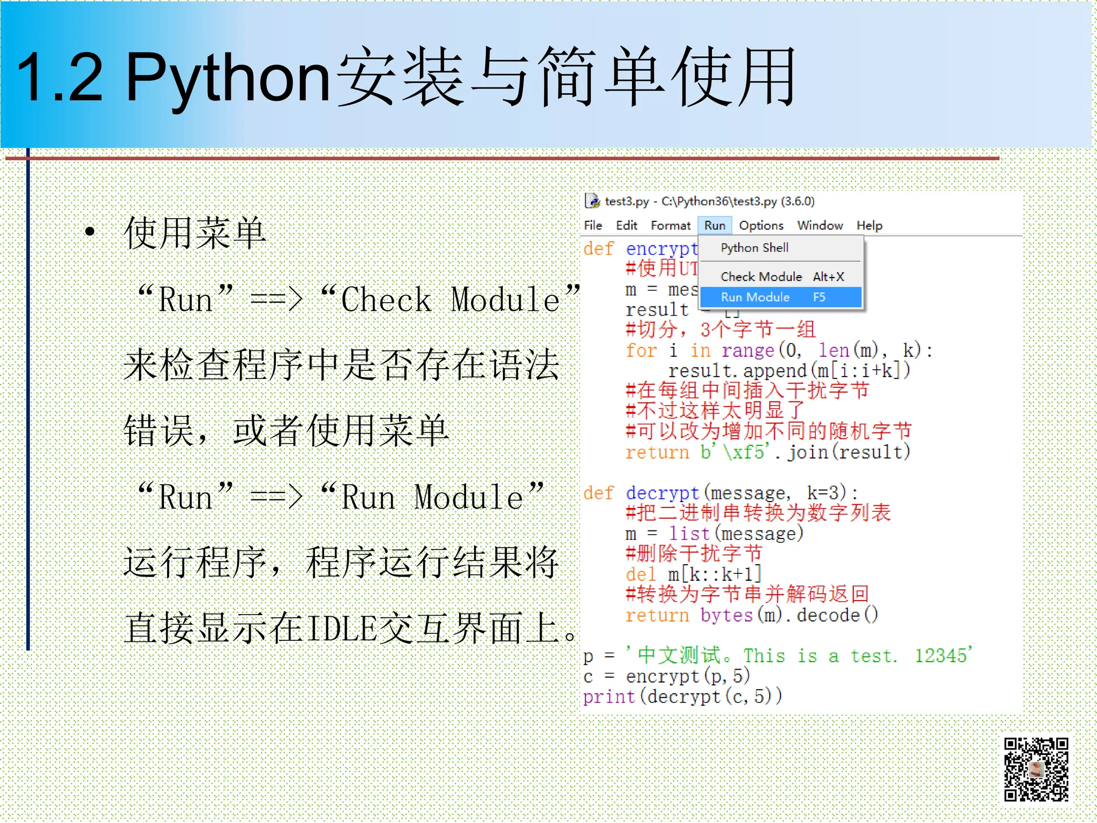Click the window title 'test3.py - C:\Python36\test3.py (3.6.0)'

coord(709,201)
